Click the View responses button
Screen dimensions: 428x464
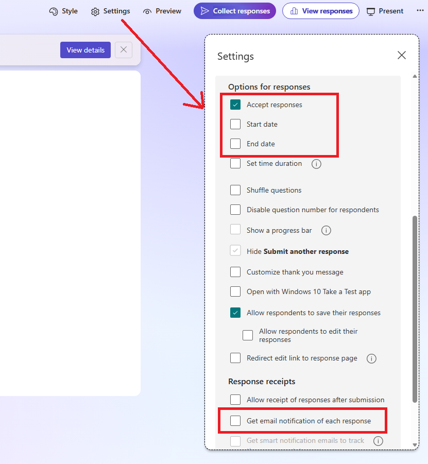[x=321, y=11]
